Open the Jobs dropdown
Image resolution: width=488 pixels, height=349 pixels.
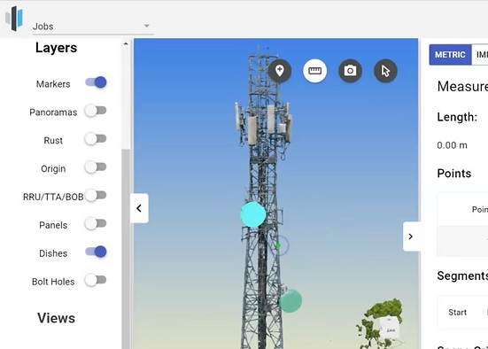point(93,27)
